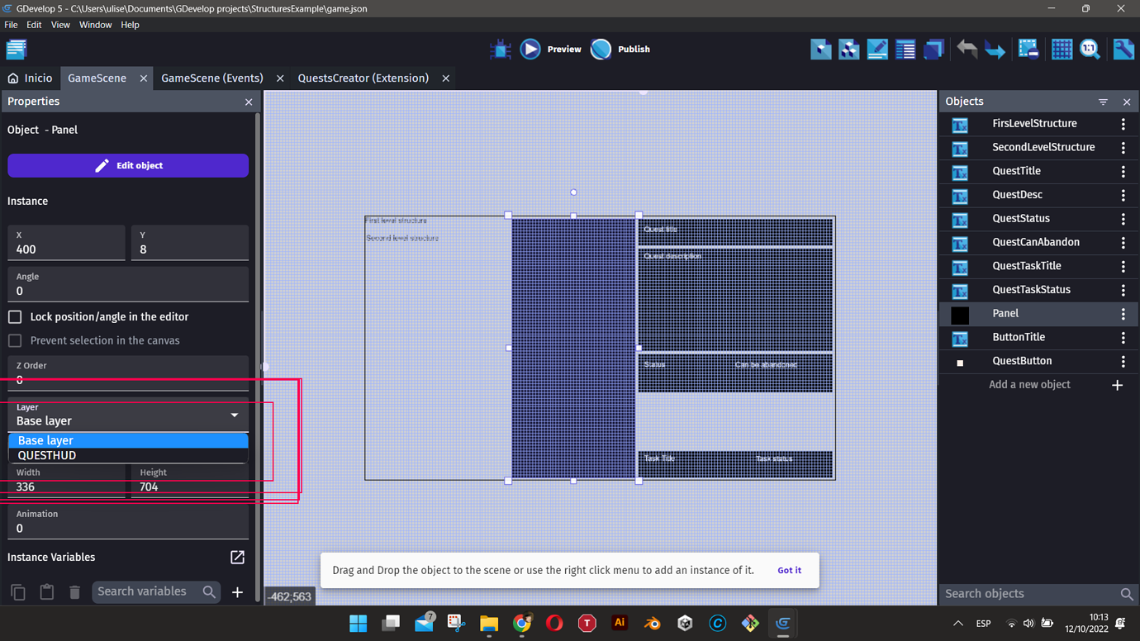Open scene settings wrench icon
Viewport: 1140px width, 641px height.
[x=1123, y=50]
